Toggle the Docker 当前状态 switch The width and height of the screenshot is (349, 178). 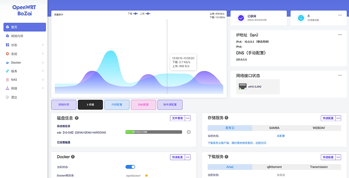click(x=130, y=167)
